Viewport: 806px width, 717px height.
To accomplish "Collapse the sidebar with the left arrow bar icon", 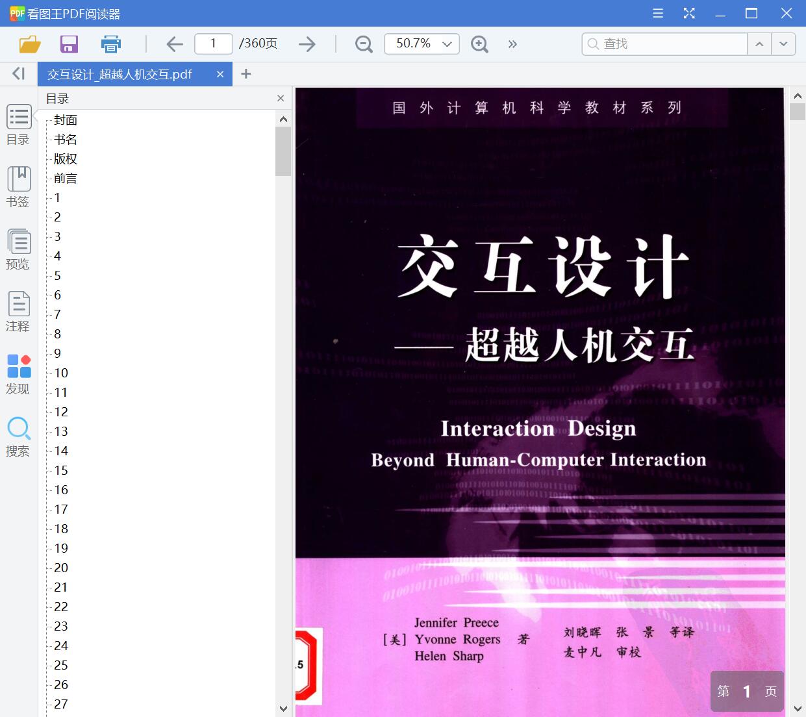I will pyautogui.click(x=19, y=74).
